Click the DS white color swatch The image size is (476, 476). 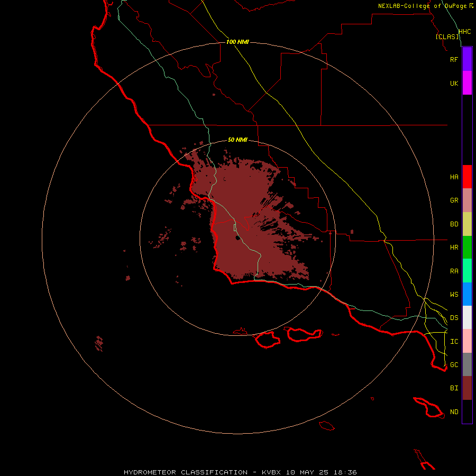467,317
